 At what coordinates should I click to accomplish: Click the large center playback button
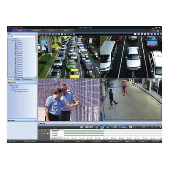[102, 127]
